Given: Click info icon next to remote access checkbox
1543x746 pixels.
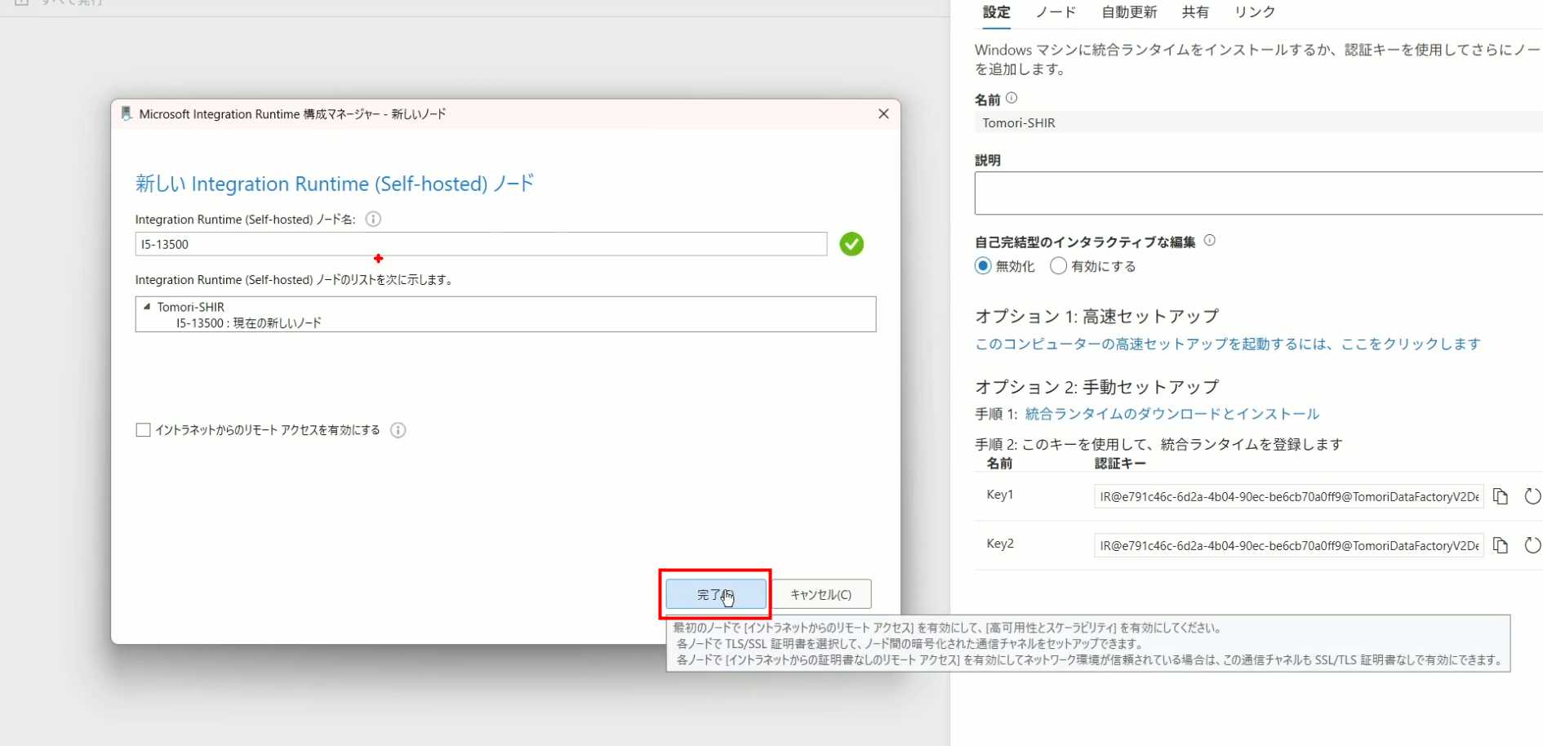Looking at the screenshot, I should coord(398,430).
